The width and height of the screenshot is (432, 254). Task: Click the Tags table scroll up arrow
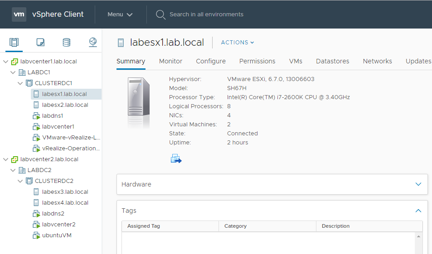coord(418,236)
